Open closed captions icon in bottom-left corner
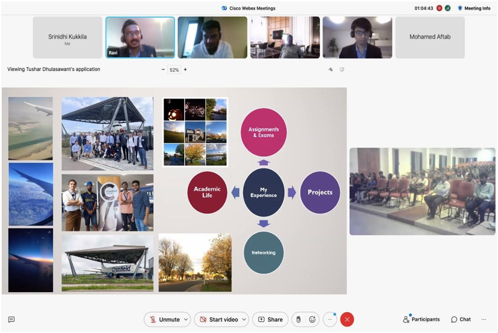498x333 pixels. [11, 319]
